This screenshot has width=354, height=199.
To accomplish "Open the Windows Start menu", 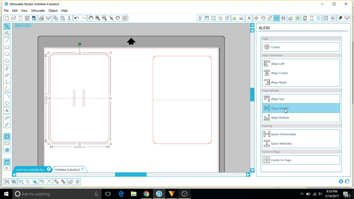I will tap(6, 194).
